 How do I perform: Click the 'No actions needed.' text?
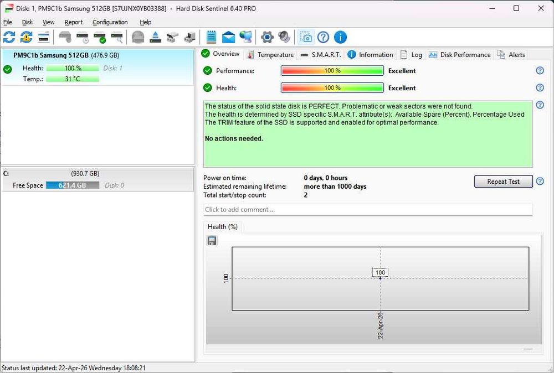[x=234, y=139]
